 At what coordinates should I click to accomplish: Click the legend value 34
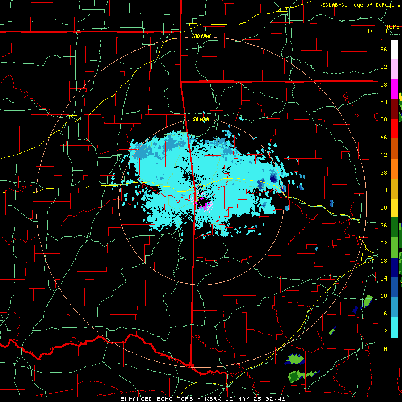(x=384, y=190)
